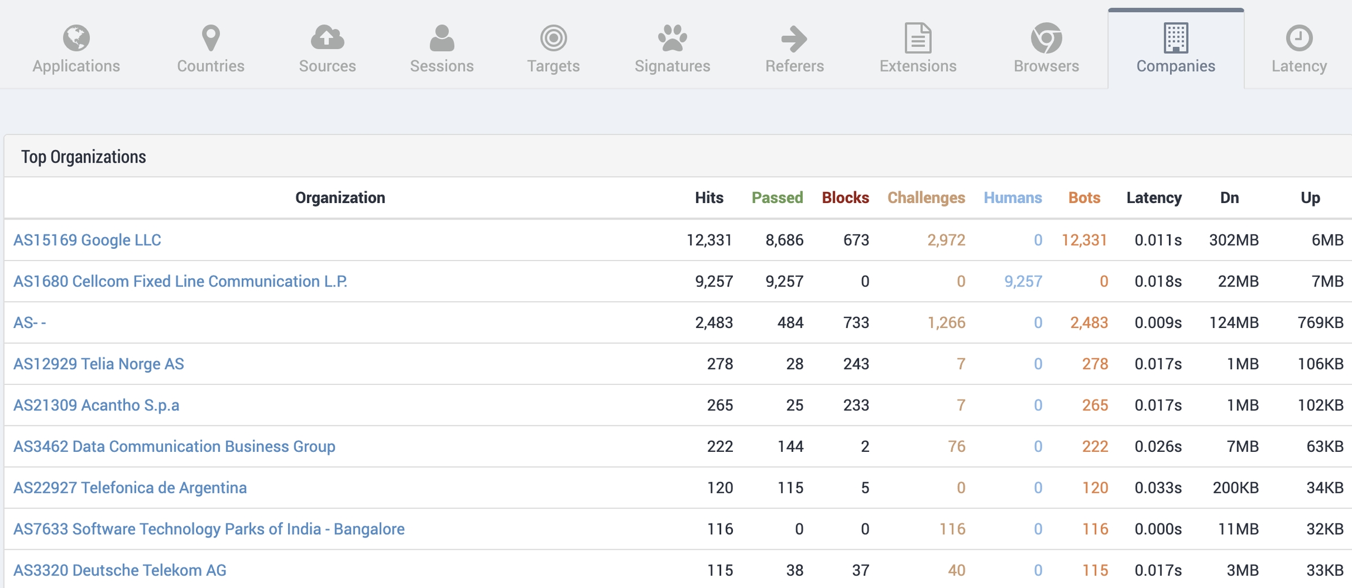
Task: Click the clock Latency icon
Action: click(x=1299, y=38)
